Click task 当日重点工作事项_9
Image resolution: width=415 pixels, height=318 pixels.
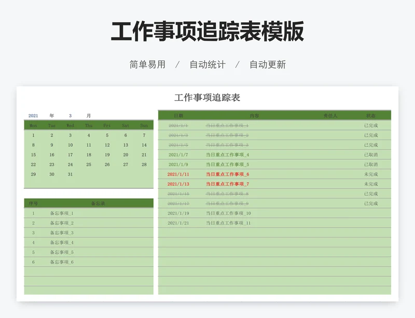(x=227, y=204)
